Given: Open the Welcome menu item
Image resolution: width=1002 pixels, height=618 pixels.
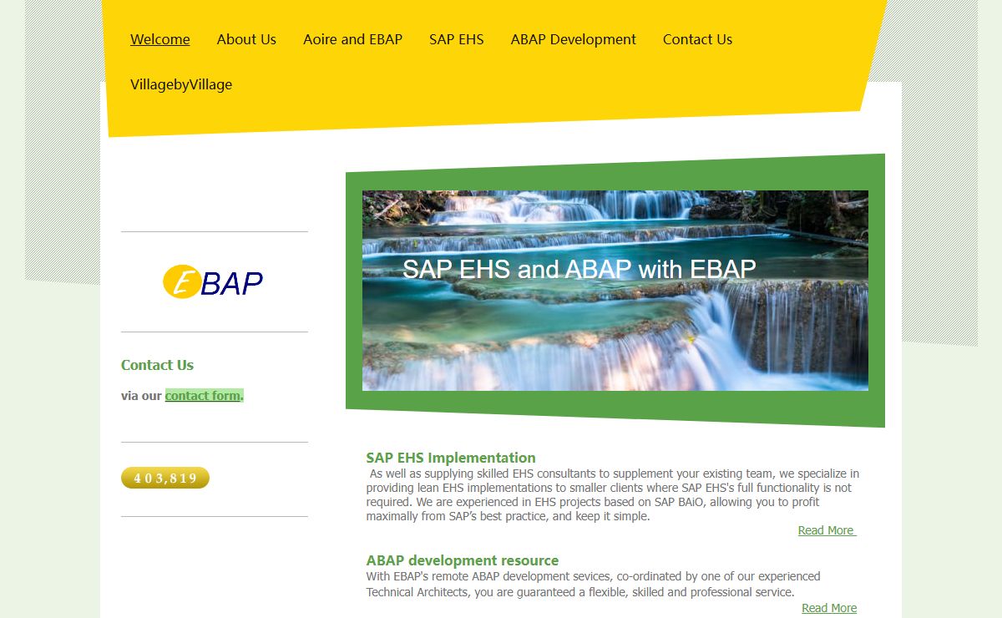Looking at the screenshot, I should [x=159, y=39].
